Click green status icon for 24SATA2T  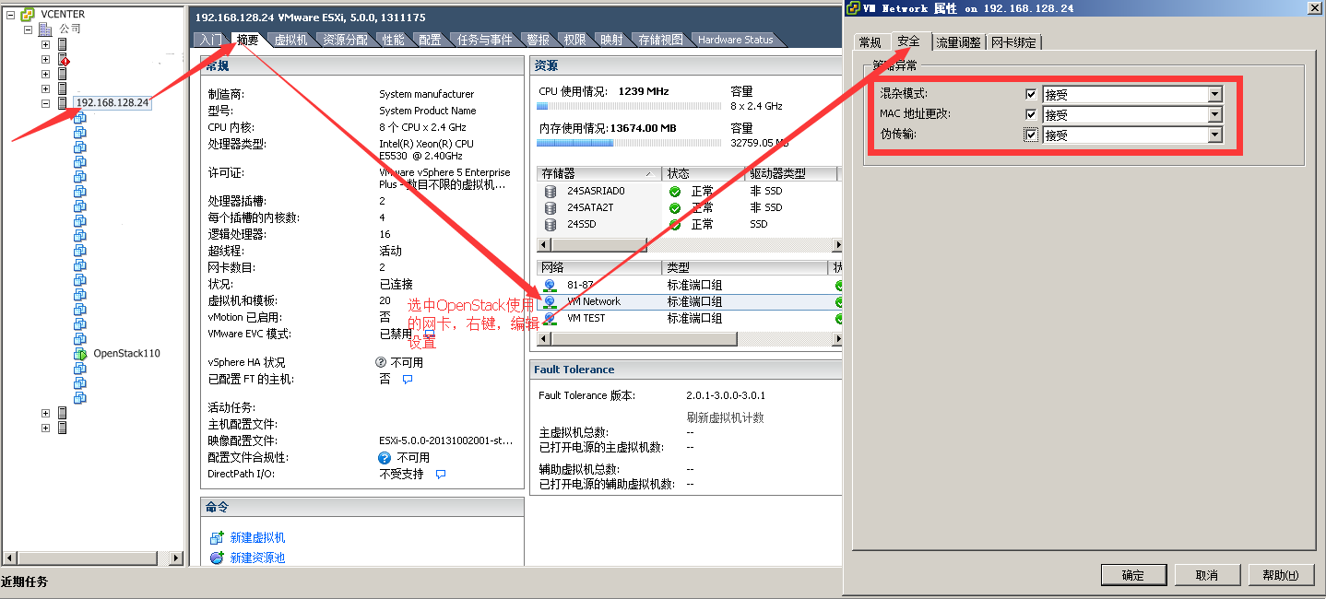(675, 207)
